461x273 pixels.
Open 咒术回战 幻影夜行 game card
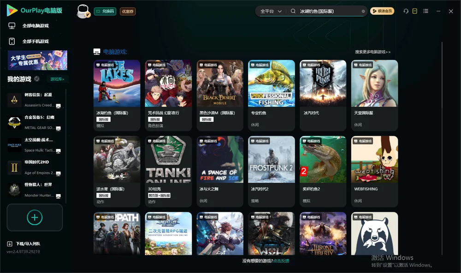pyautogui.click(x=168, y=95)
